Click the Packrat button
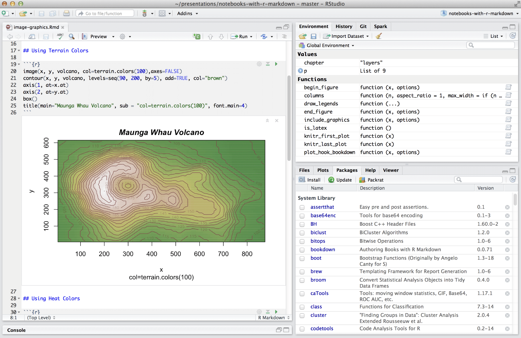Image resolution: width=521 pixels, height=338 pixels. [371, 180]
